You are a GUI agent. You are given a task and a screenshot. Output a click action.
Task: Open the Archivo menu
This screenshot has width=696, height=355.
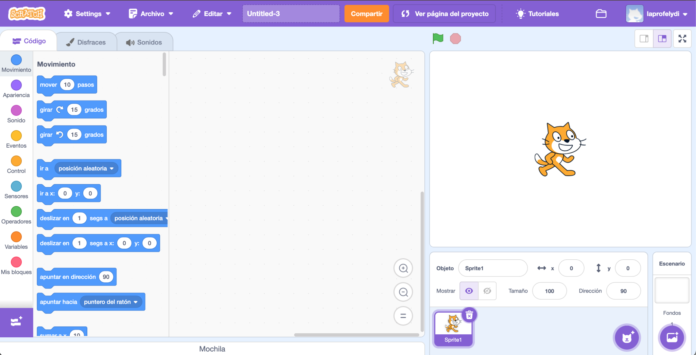pos(151,14)
